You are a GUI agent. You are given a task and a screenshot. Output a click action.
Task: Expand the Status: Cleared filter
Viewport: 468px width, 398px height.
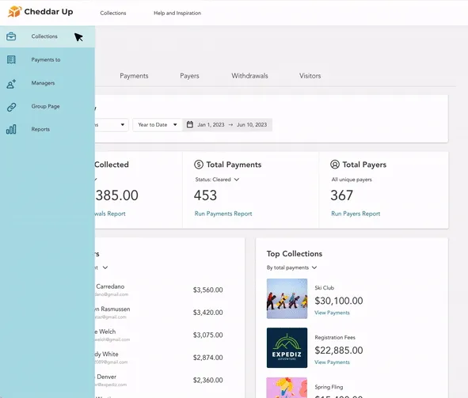(x=217, y=180)
